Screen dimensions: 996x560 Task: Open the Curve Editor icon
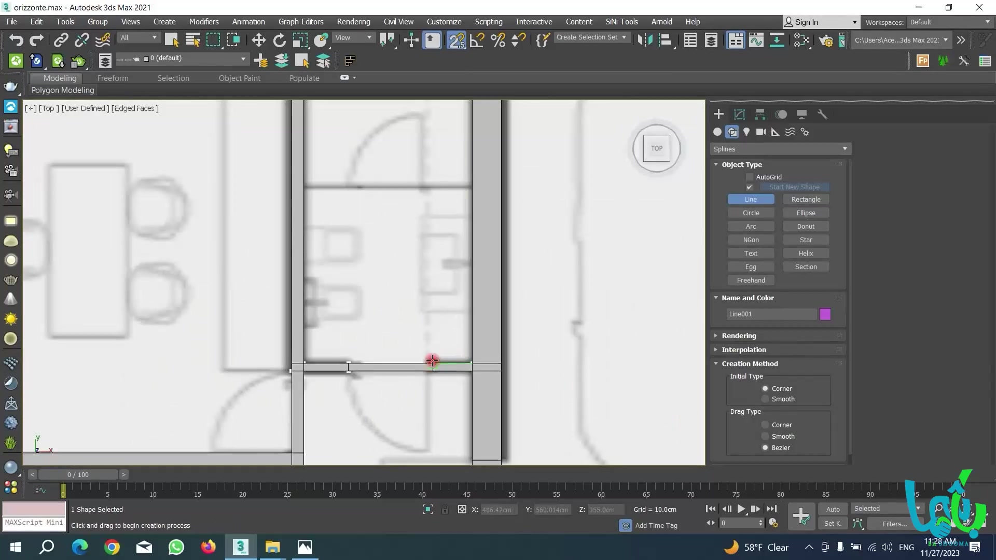pos(756,40)
